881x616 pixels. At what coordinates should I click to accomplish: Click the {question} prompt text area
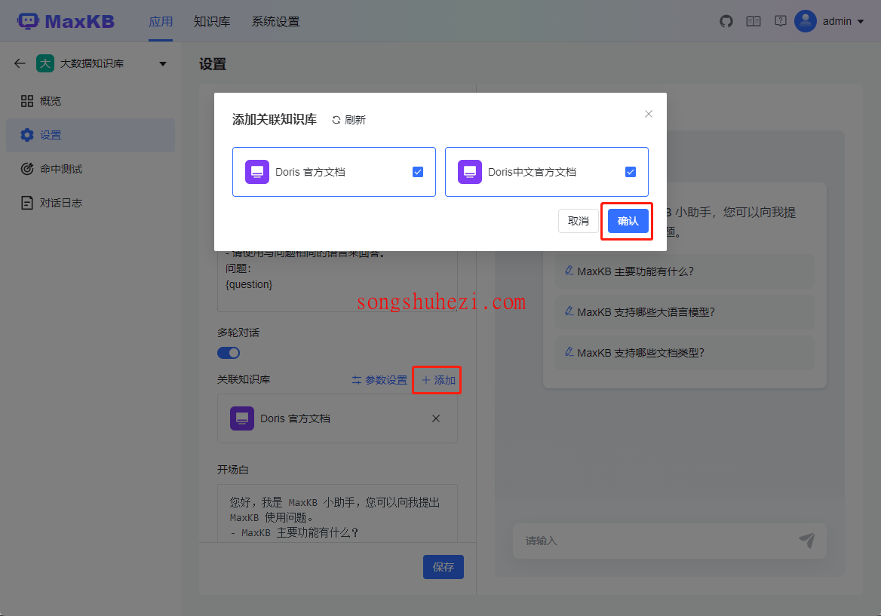click(338, 280)
